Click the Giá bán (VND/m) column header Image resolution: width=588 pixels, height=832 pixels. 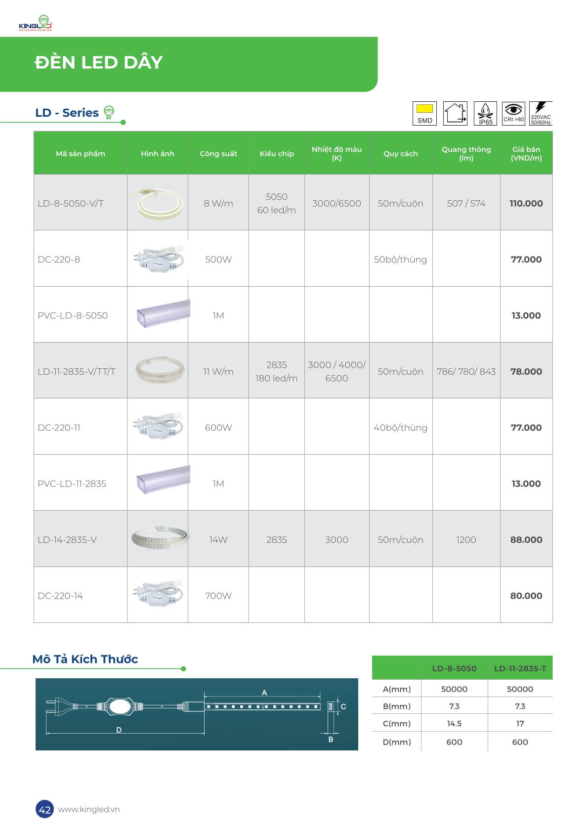click(x=526, y=154)
